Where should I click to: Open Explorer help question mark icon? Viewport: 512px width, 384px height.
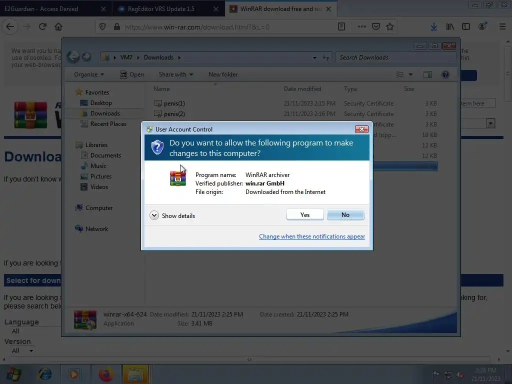[445, 74]
